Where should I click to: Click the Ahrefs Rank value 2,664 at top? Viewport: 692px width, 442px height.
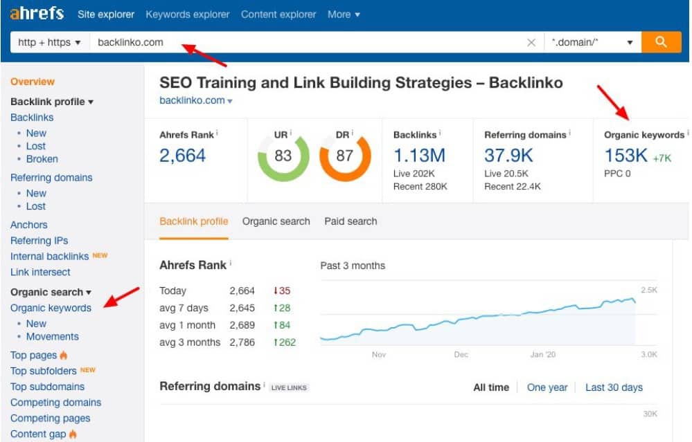coord(182,156)
